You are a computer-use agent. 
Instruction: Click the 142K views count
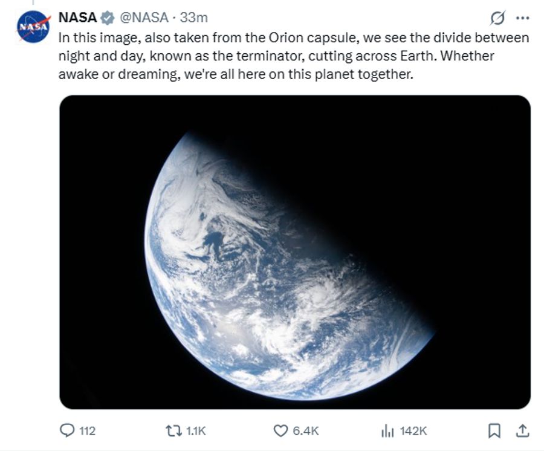(x=413, y=431)
